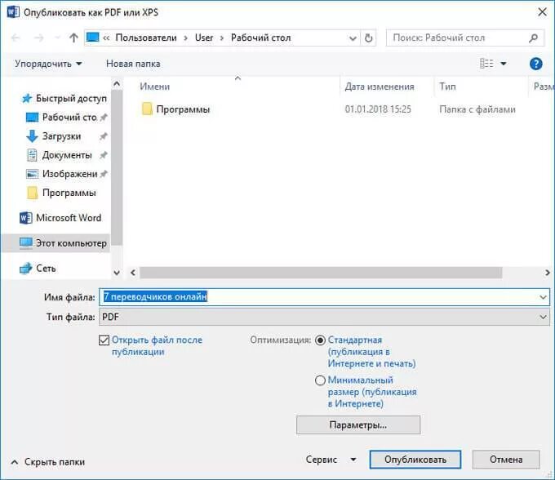
Task: Click Рабочий стол in the address path
Action: (x=261, y=38)
